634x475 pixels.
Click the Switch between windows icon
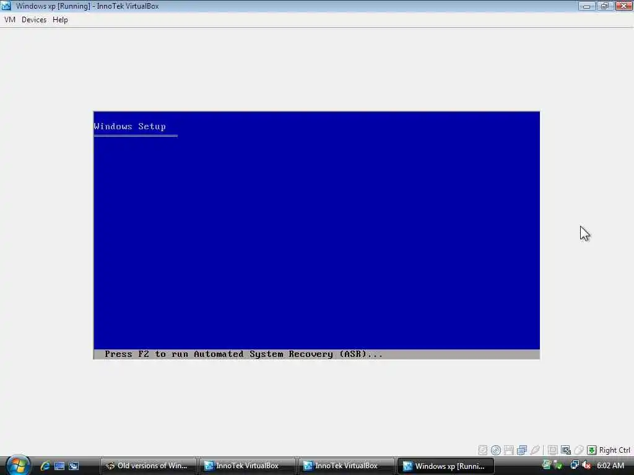(x=74, y=466)
